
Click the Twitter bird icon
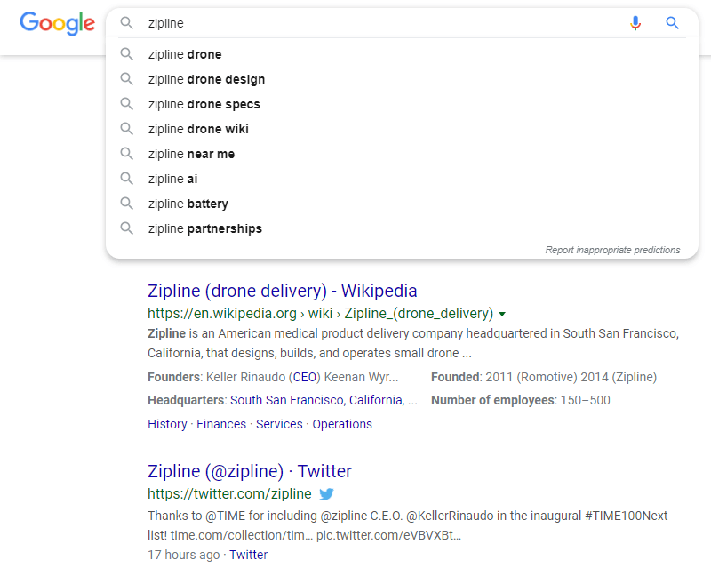tap(326, 494)
